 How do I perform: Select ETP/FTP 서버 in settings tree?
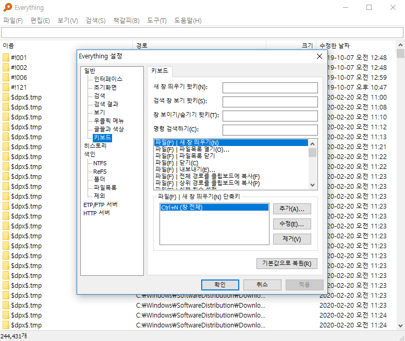pyautogui.click(x=101, y=204)
